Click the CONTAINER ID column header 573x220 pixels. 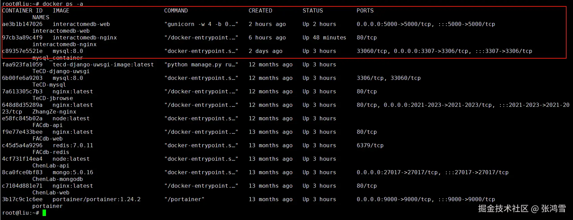point(22,11)
